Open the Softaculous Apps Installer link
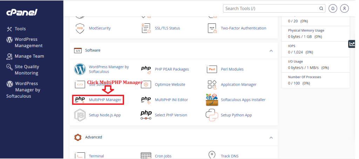The width and height of the screenshot is (359, 159). [243, 100]
